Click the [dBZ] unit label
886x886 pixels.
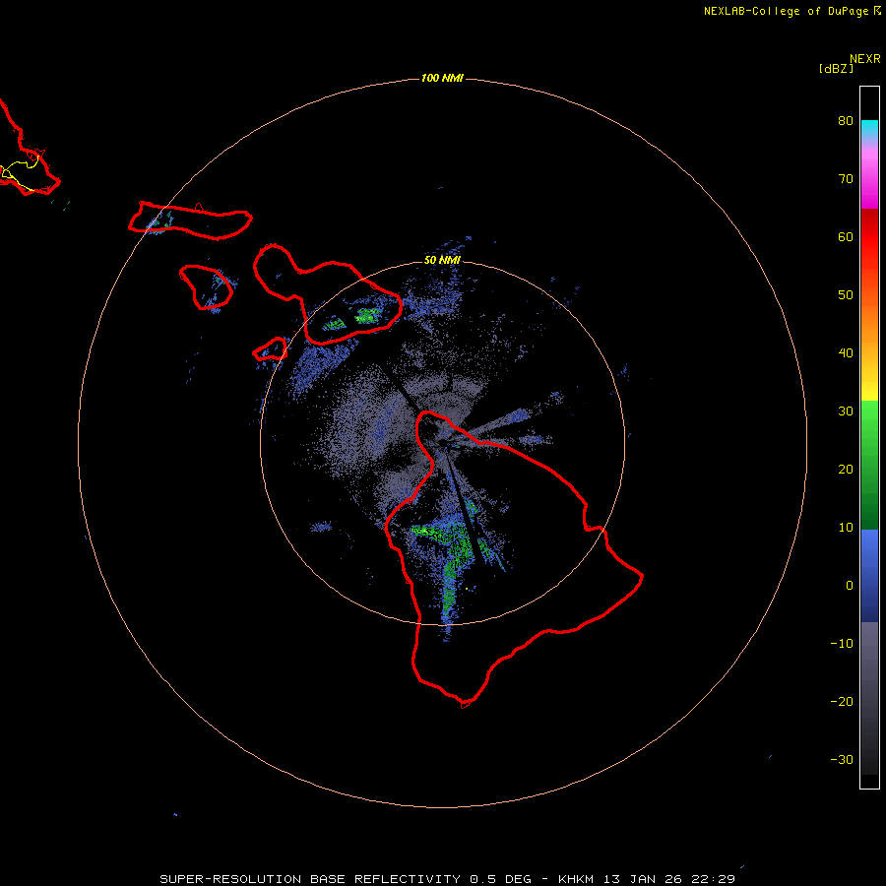click(836, 69)
